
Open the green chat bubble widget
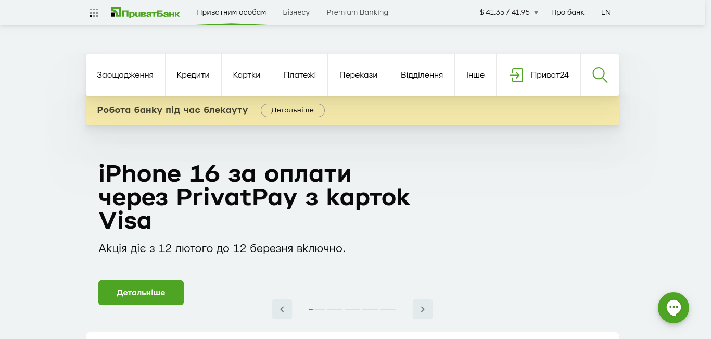(674, 308)
